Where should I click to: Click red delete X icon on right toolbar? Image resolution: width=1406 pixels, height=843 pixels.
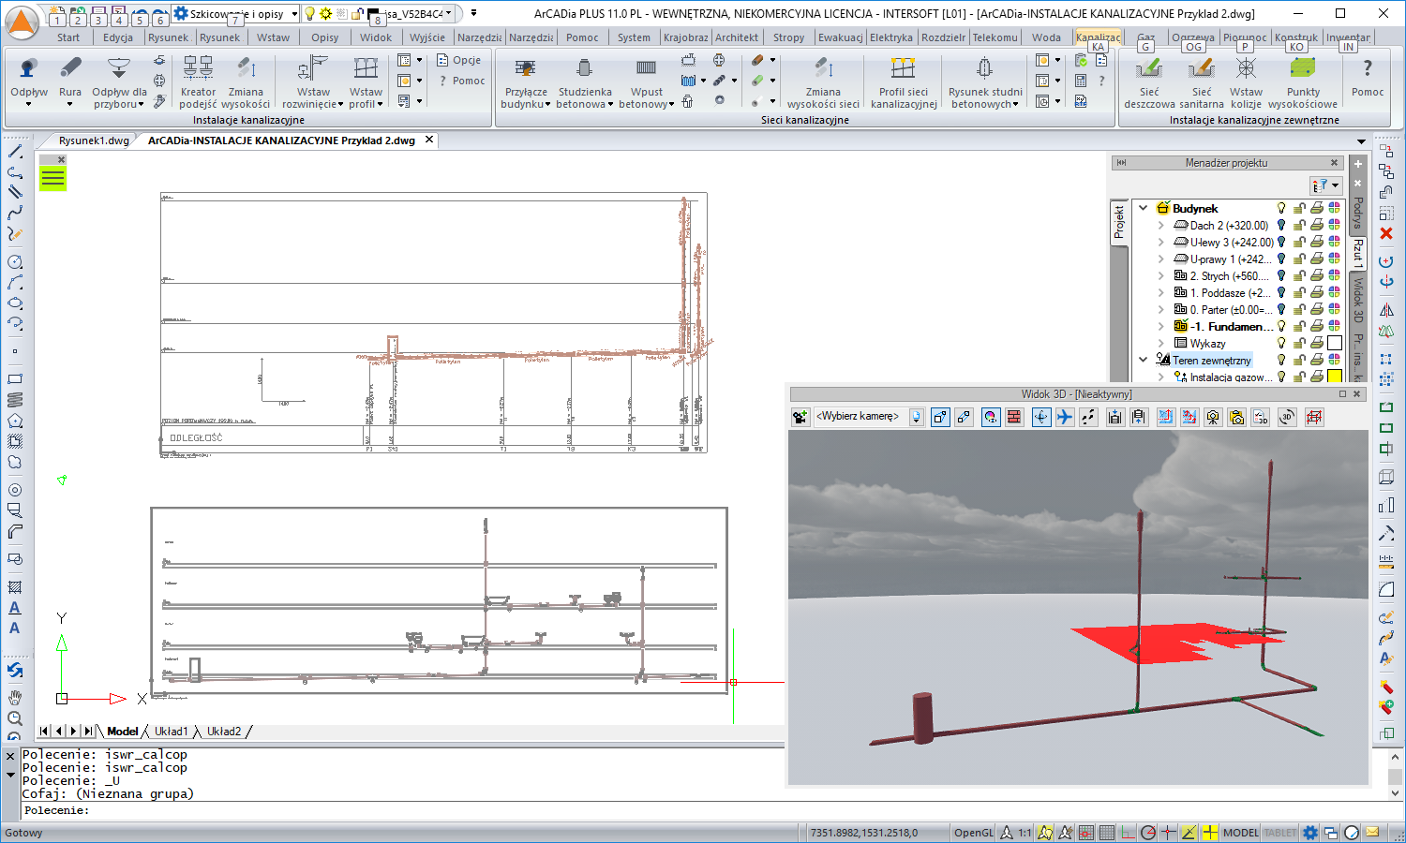pos(1386,233)
